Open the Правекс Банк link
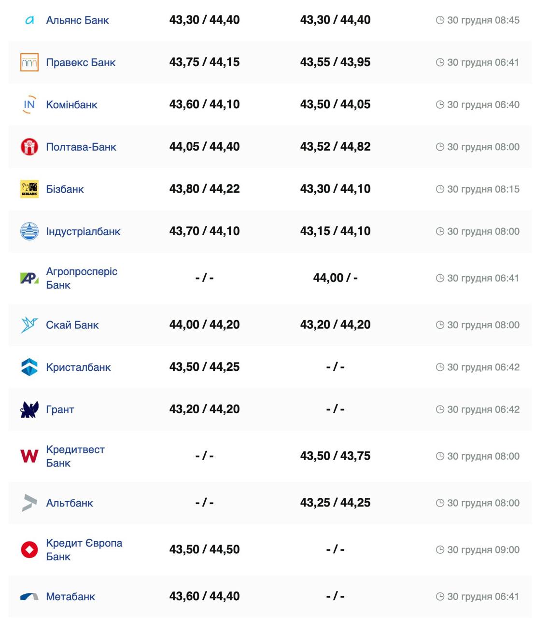The image size is (536, 618). [x=81, y=62]
